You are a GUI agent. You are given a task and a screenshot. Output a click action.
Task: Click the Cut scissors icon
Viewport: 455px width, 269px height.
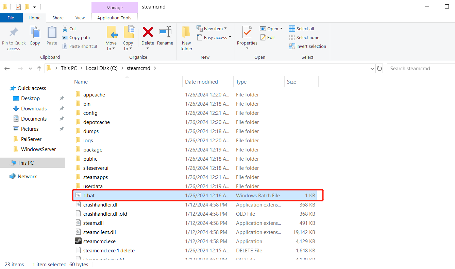(x=65, y=29)
